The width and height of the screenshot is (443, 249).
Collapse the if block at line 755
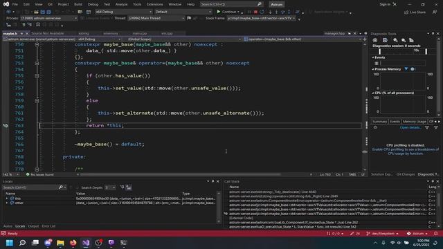click(37, 75)
